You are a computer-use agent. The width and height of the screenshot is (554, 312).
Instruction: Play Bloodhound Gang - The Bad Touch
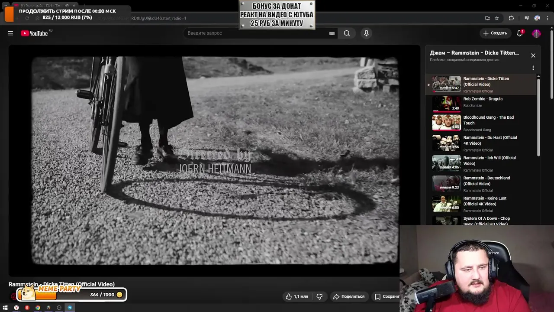click(480, 123)
